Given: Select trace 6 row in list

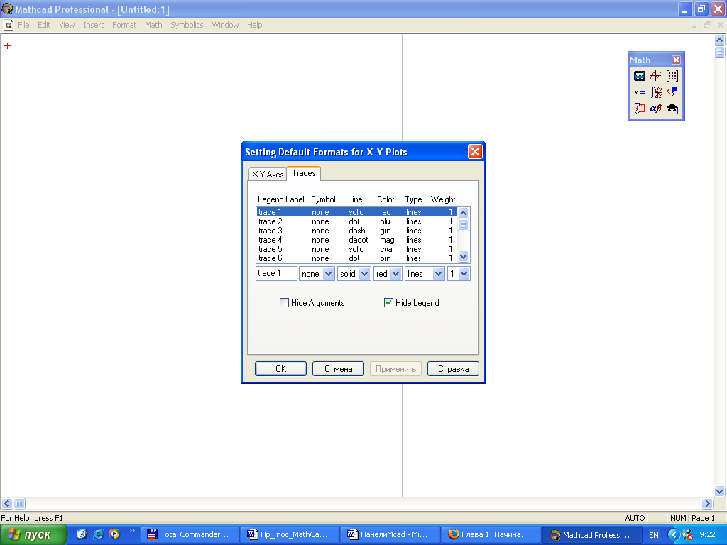Looking at the screenshot, I should click(x=356, y=258).
